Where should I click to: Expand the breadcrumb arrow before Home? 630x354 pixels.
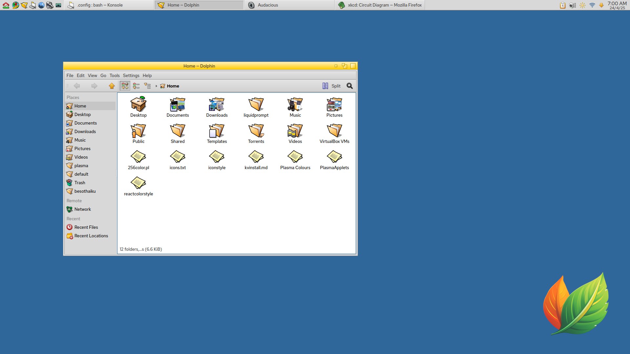click(x=156, y=86)
